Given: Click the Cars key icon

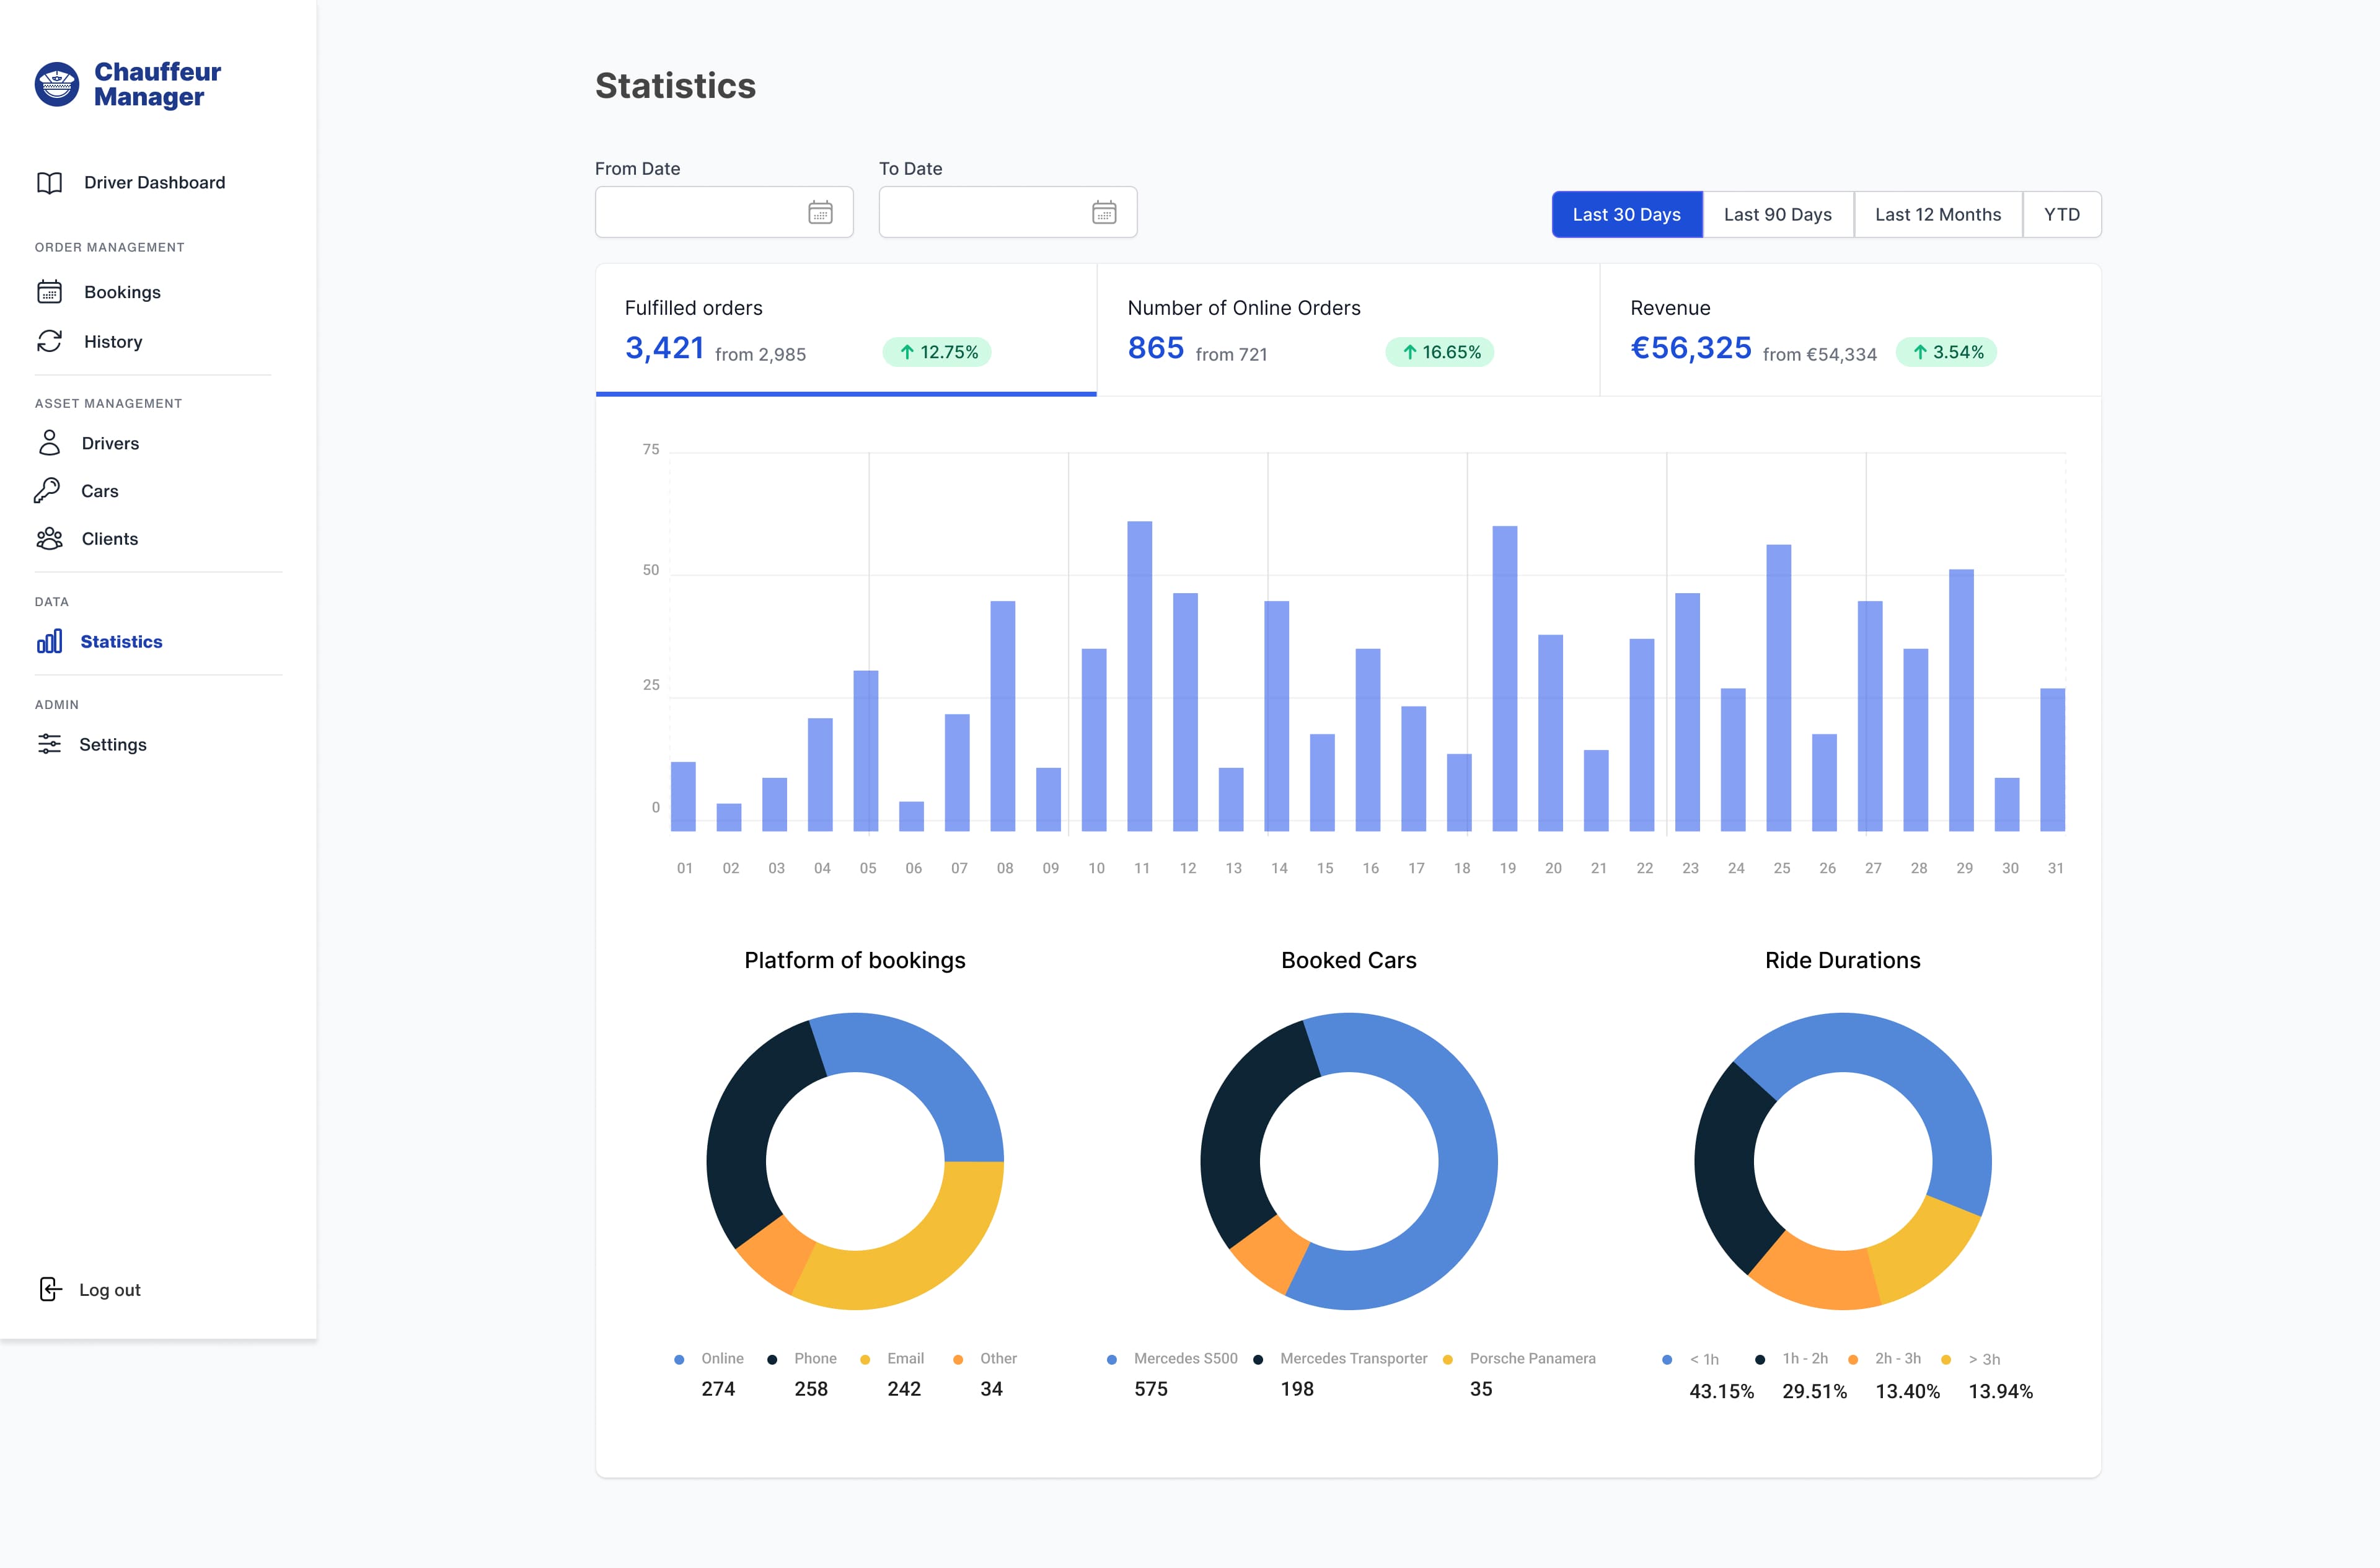Looking at the screenshot, I should (47, 490).
